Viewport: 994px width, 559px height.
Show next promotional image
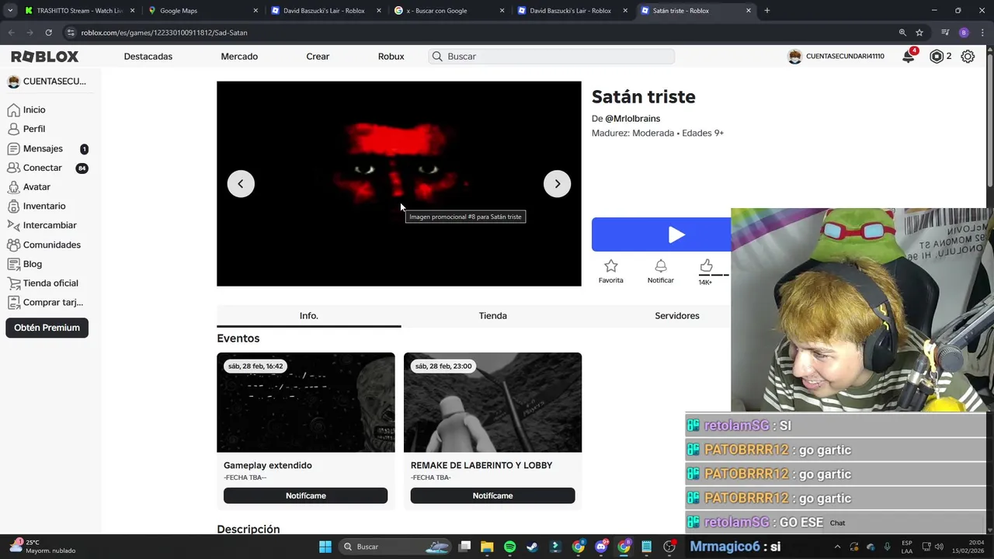[557, 184]
